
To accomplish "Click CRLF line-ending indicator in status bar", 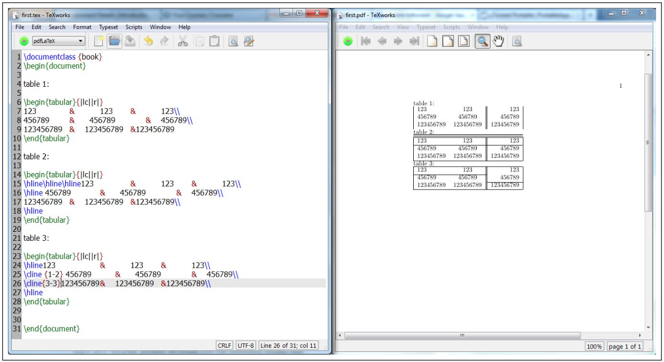I will [x=224, y=346].
